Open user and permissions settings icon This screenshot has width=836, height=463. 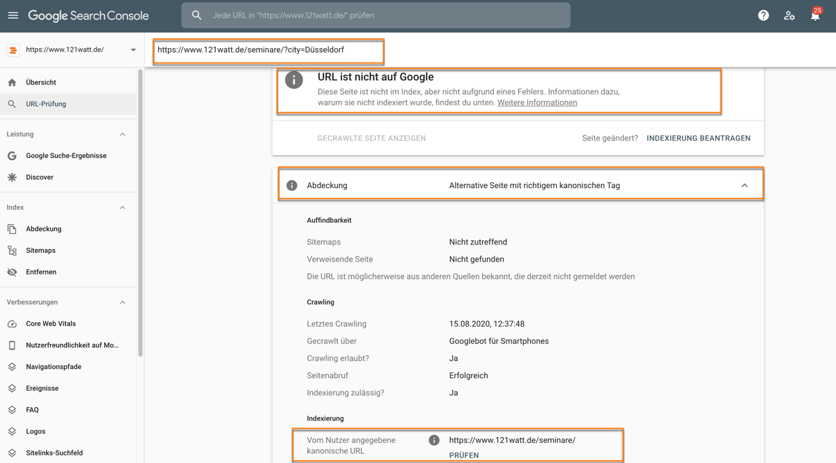click(789, 15)
